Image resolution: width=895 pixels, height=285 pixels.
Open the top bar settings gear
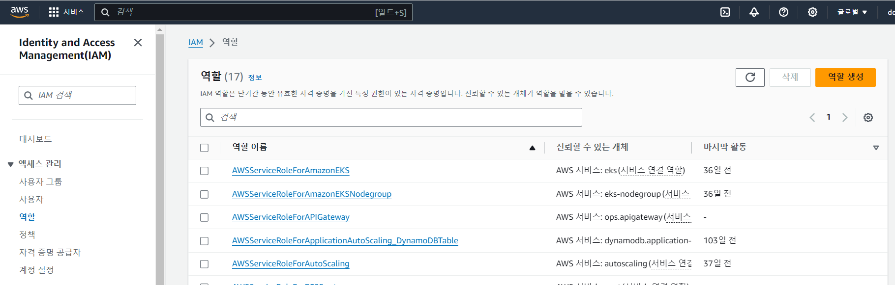(812, 12)
